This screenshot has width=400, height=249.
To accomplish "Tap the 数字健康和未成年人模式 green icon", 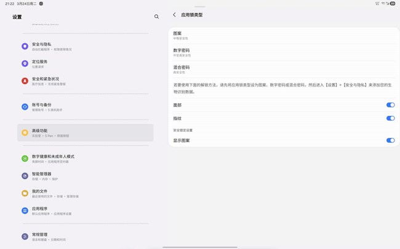I will tap(25, 158).
